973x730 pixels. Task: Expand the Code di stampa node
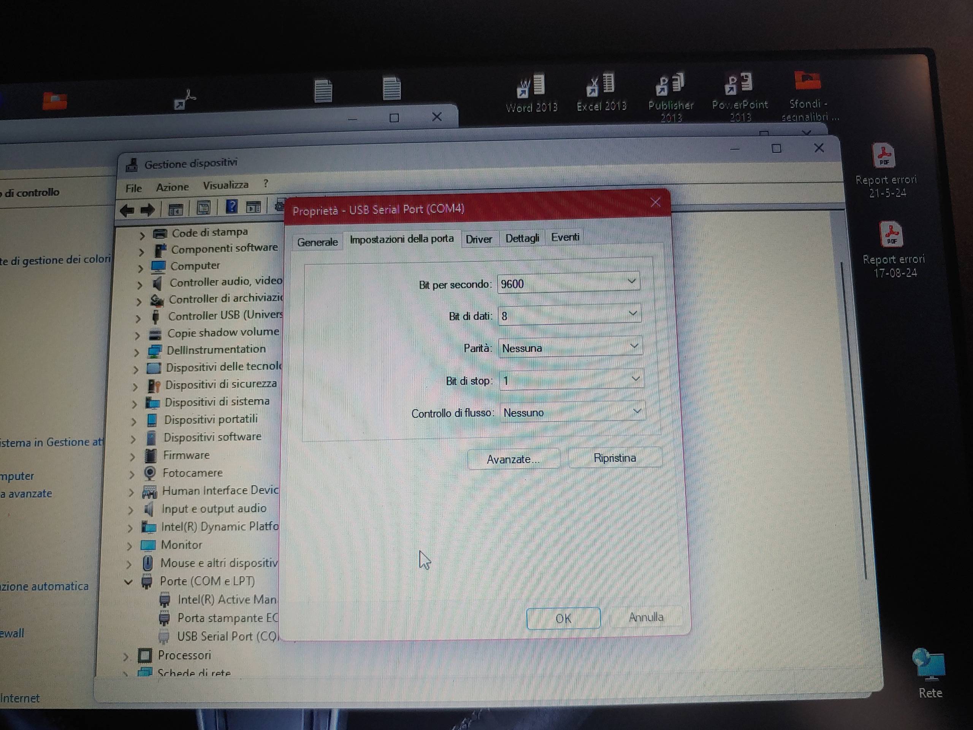pos(142,235)
